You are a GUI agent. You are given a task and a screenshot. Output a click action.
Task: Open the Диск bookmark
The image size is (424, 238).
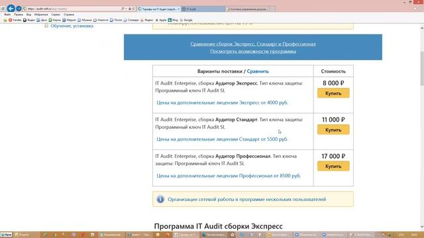[42, 20]
